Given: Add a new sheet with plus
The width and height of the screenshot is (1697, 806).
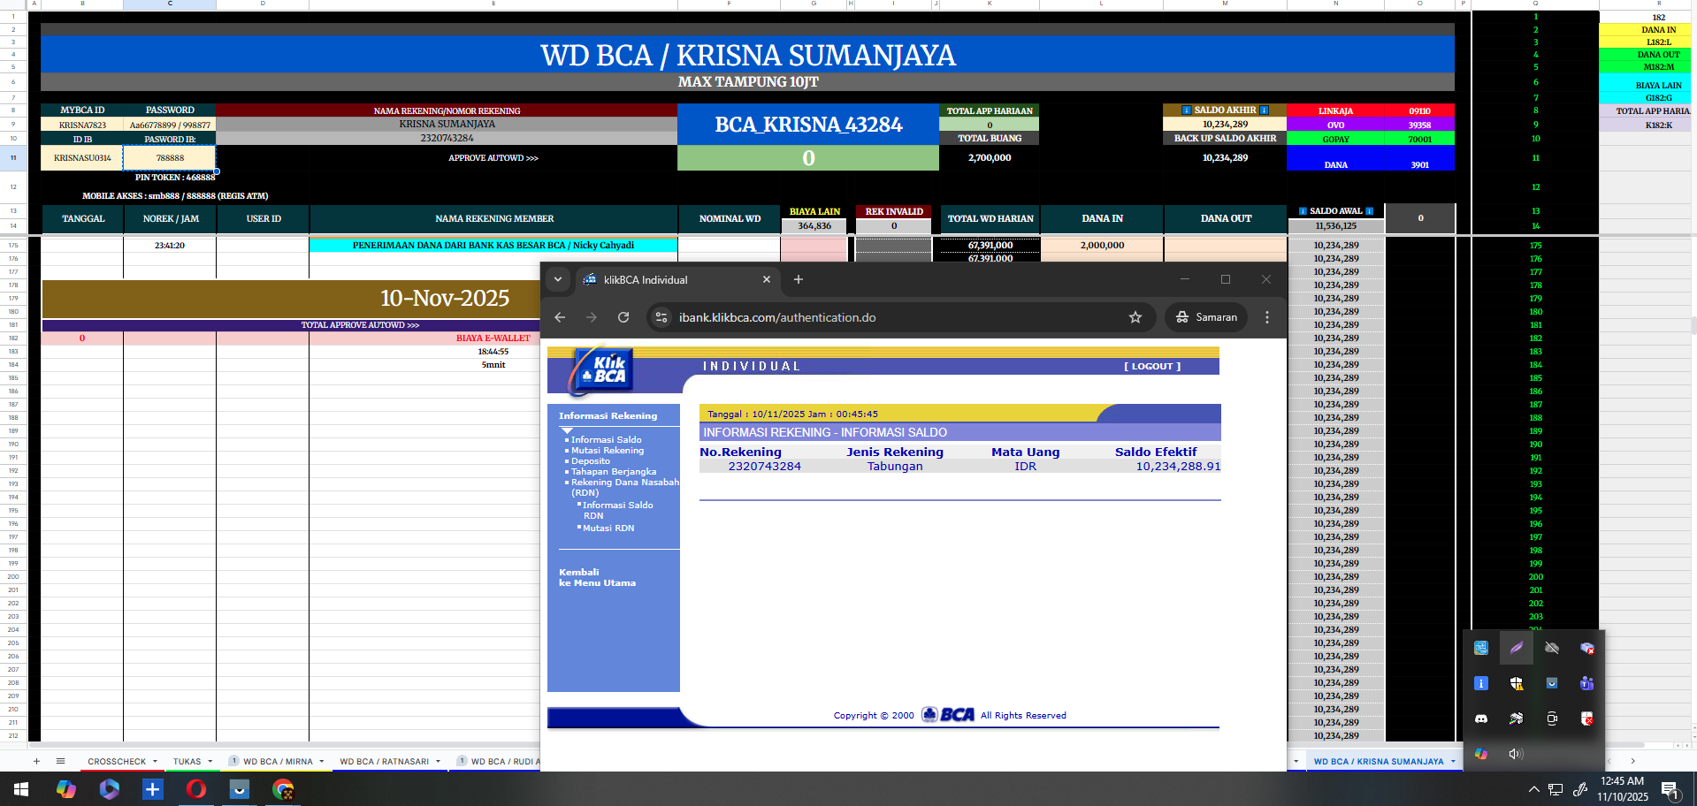Looking at the screenshot, I should (36, 761).
